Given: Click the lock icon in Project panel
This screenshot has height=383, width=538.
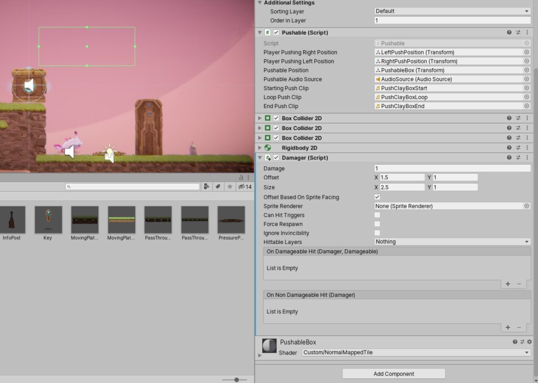Looking at the screenshot, I should click(241, 178).
